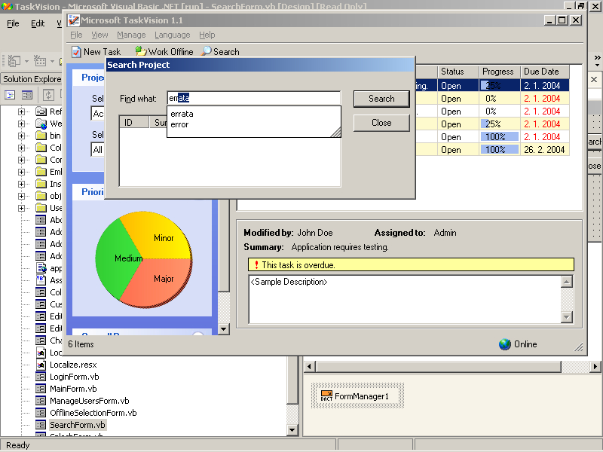Sort tasks by the Due Date column
Screen dimensions: 603x452
(540, 72)
